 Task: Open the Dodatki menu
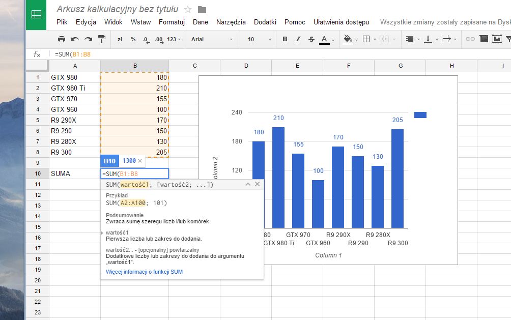tap(265, 22)
